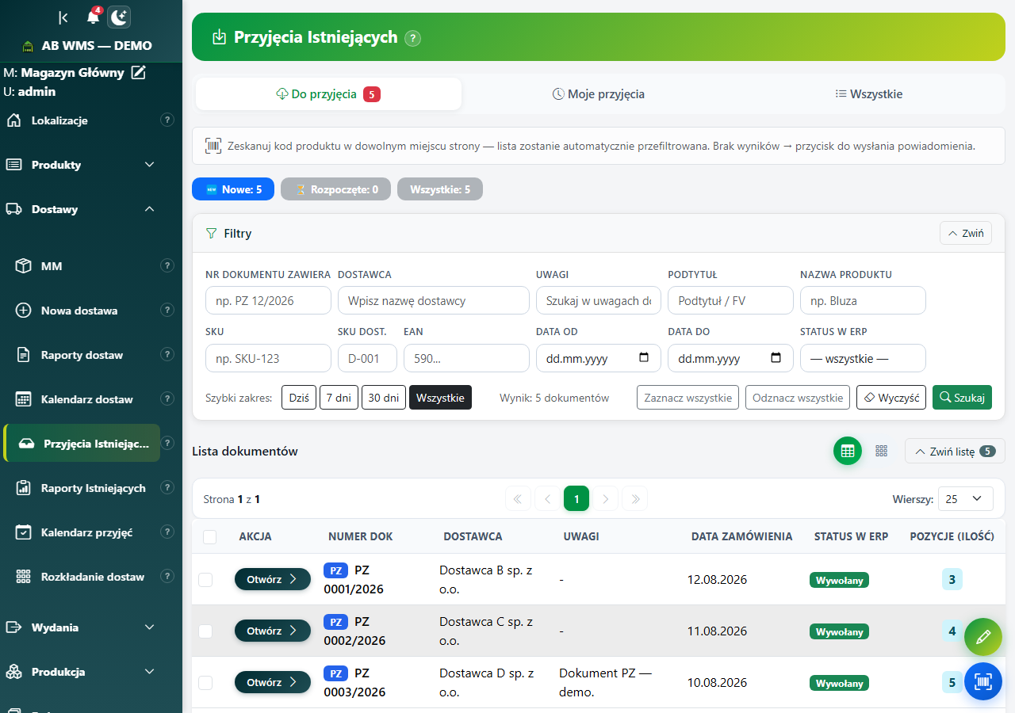Open Rozkładanie dostaw in the sidebar
Viewport: 1015px width, 713px height.
[83, 577]
